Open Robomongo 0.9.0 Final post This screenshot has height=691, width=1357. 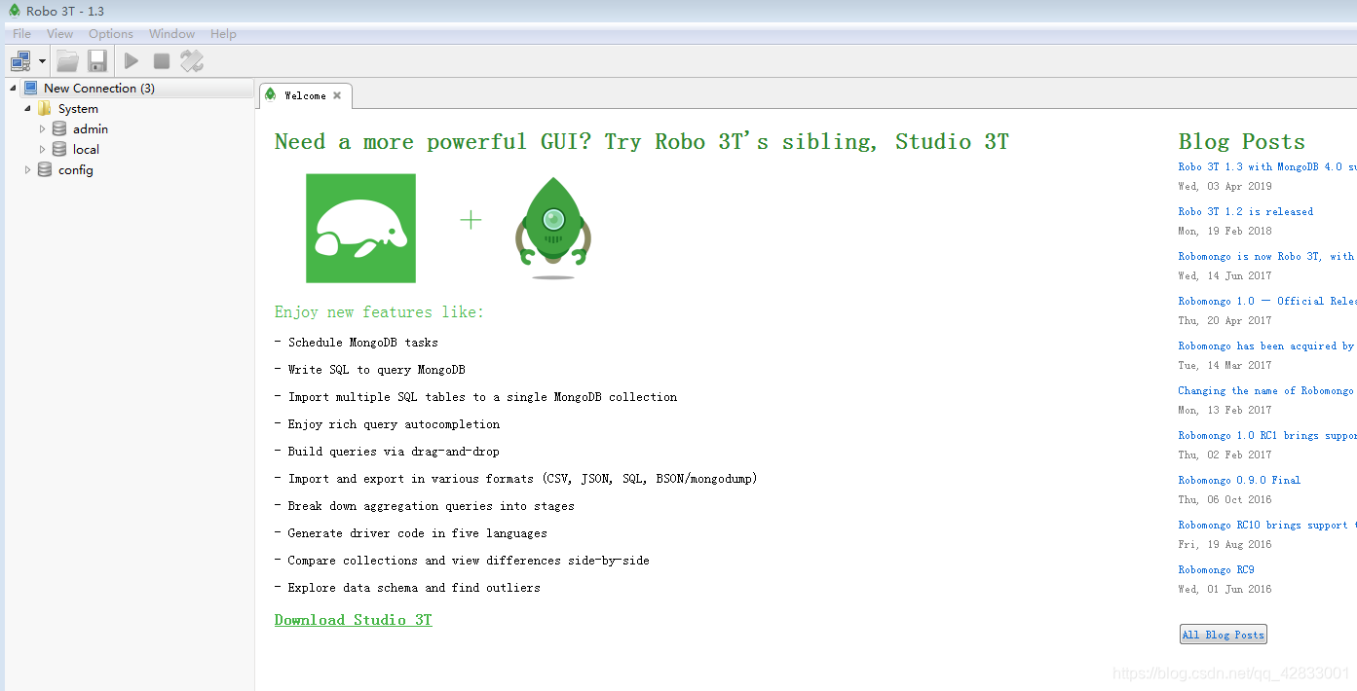click(x=1239, y=481)
